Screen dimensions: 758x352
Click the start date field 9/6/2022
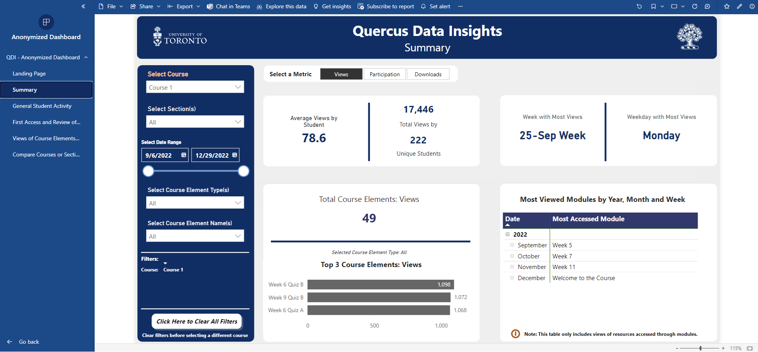pos(165,155)
